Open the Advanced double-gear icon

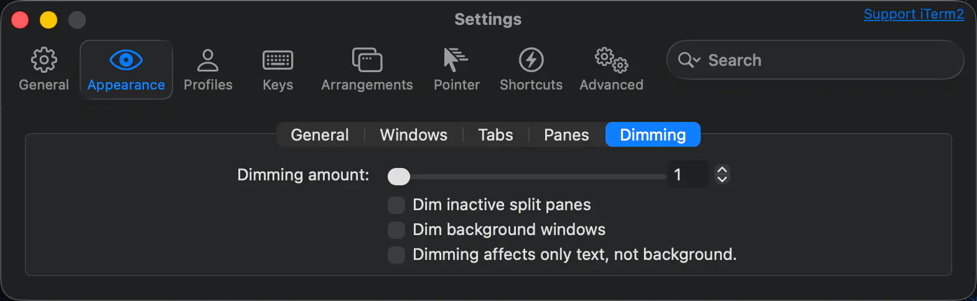(611, 60)
